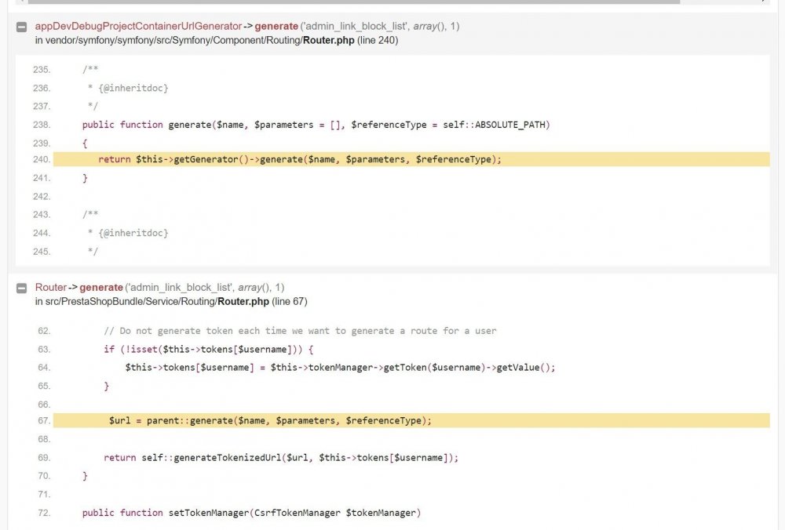Click the bold generate method in Router trace header
Screen dimensions: 785x530
pyautogui.click(x=101, y=288)
